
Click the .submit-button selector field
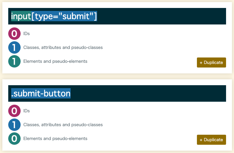point(117,93)
